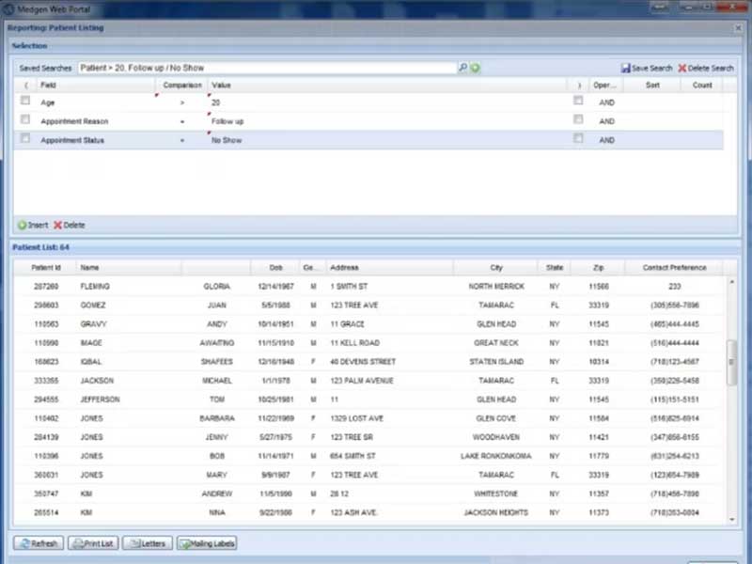Insert a new criteria row
The height and width of the screenshot is (564, 752).
32,225
